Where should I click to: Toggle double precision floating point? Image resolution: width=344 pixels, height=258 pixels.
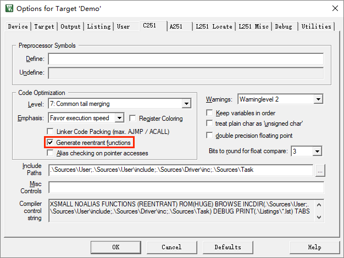(x=209, y=136)
